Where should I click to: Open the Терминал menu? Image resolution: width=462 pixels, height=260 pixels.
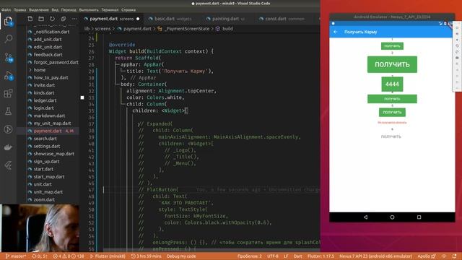pyautogui.click(x=110, y=9)
